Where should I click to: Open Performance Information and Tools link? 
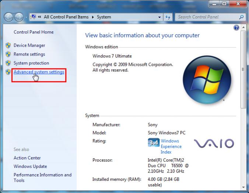tap(43, 178)
